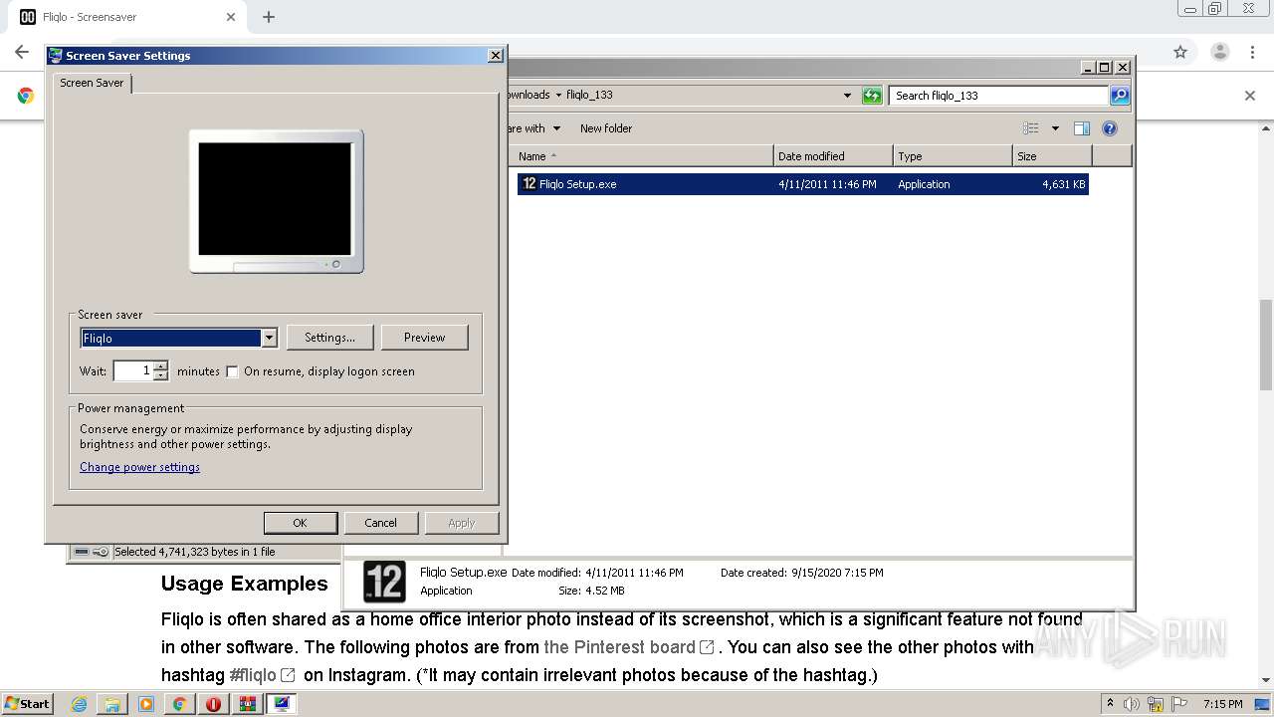The height and width of the screenshot is (717, 1274).
Task: Click the large Fliqlo icon in details pane
Action: 384,582
